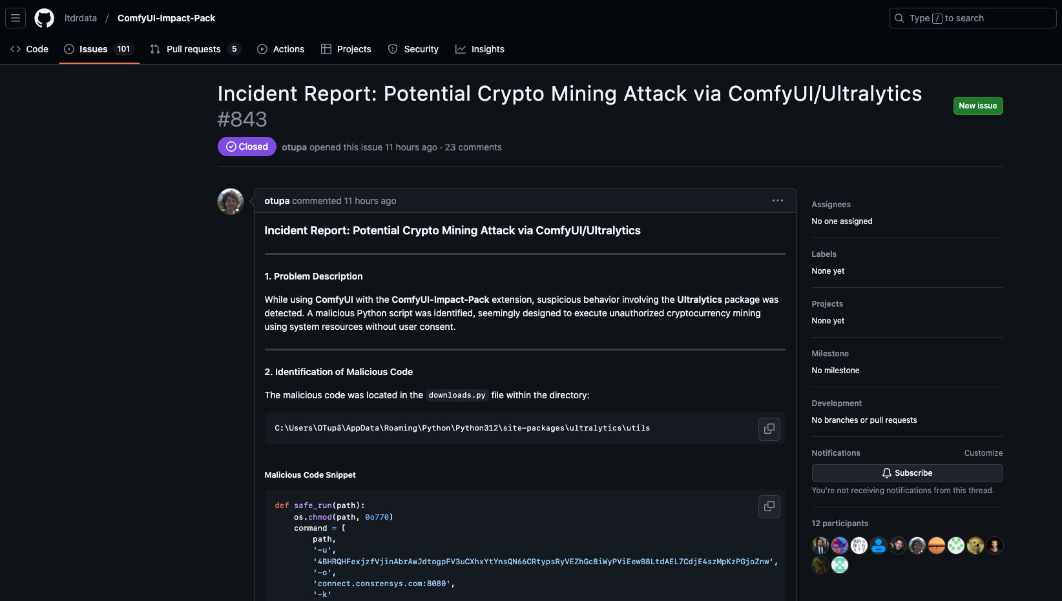Click 'No branches or pull requests' text
Viewport: 1062px width, 601px height.
pos(864,420)
